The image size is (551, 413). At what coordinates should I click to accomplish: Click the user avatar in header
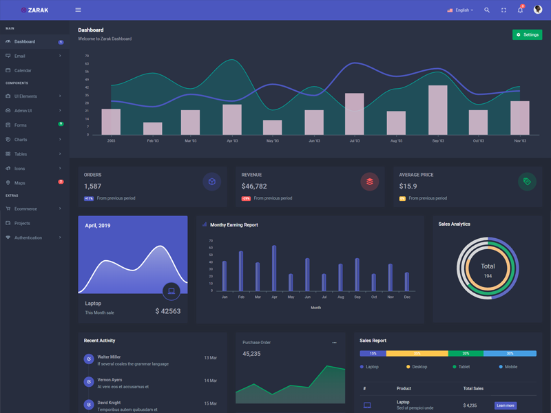click(538, 10)
